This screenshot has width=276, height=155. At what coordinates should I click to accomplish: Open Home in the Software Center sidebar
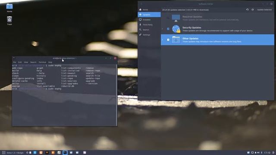point(149,9)
